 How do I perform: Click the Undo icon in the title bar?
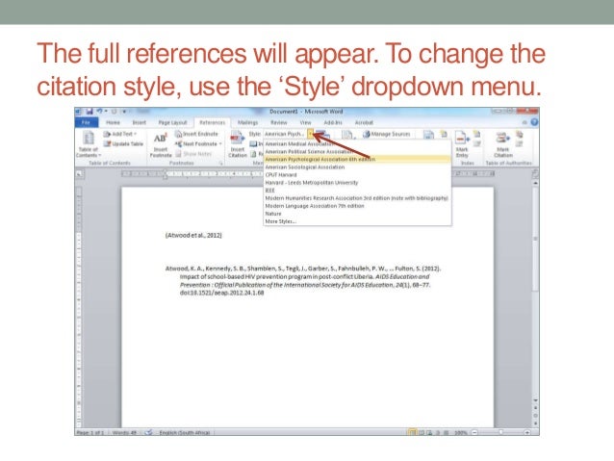[99, 112]
